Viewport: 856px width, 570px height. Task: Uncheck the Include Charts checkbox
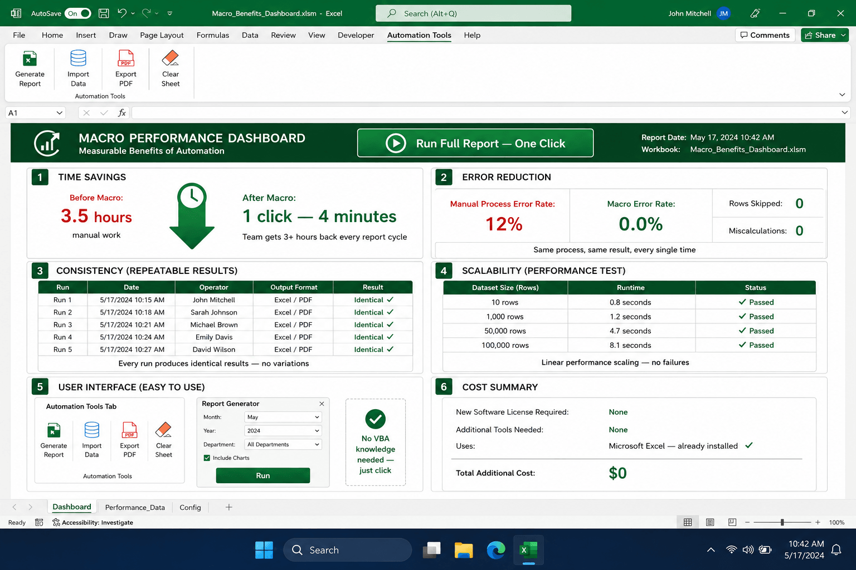[207, 458]
